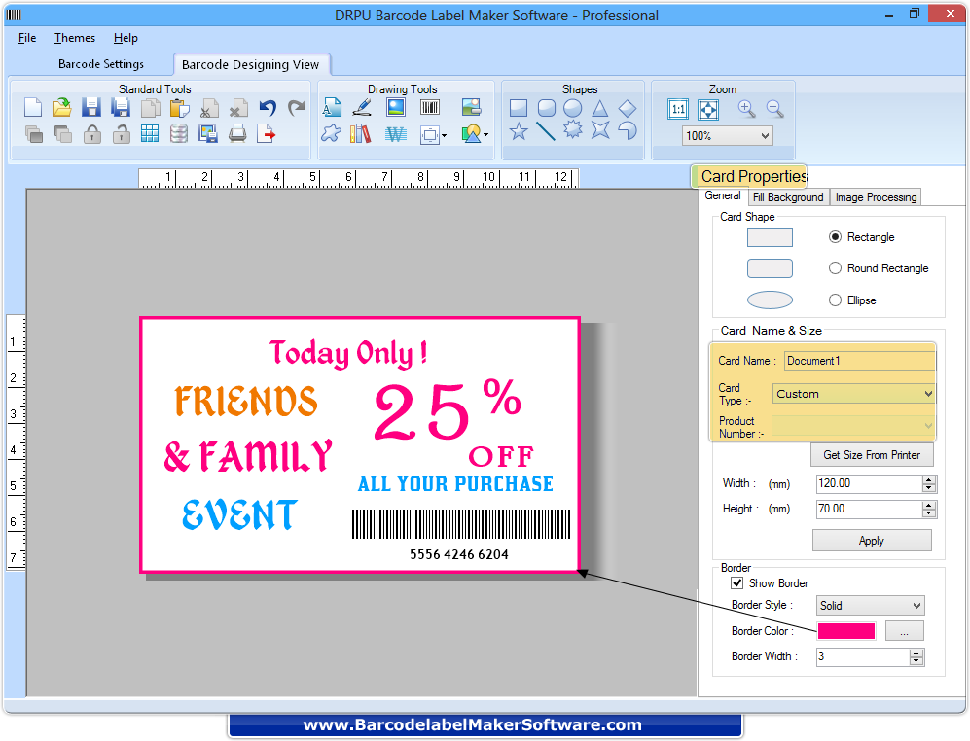Image resolution: width=970 pixels, height=741 pixels.
Task: Open the Image Processing tab
Action: [x=876, y=197]
